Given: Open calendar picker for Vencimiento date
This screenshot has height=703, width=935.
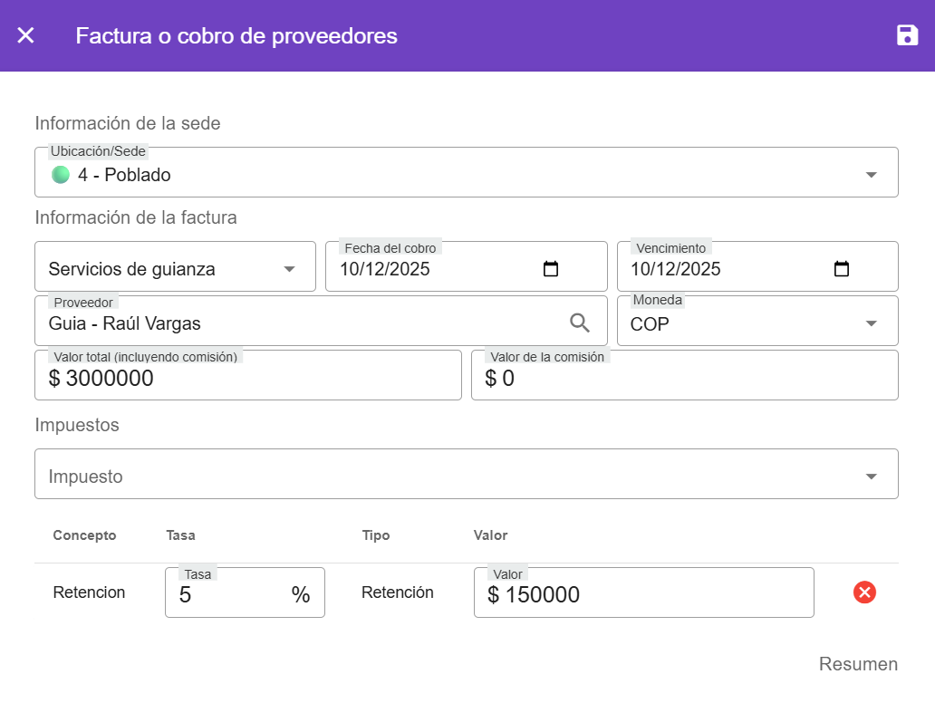Looking at the screenshot, I should pos(842,269).
